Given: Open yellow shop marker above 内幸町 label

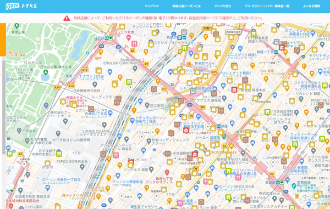Looking at the screenshot, I should point(47,163).
